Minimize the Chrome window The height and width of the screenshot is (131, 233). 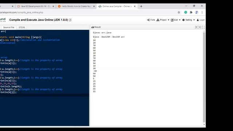(x=186, y=6)
